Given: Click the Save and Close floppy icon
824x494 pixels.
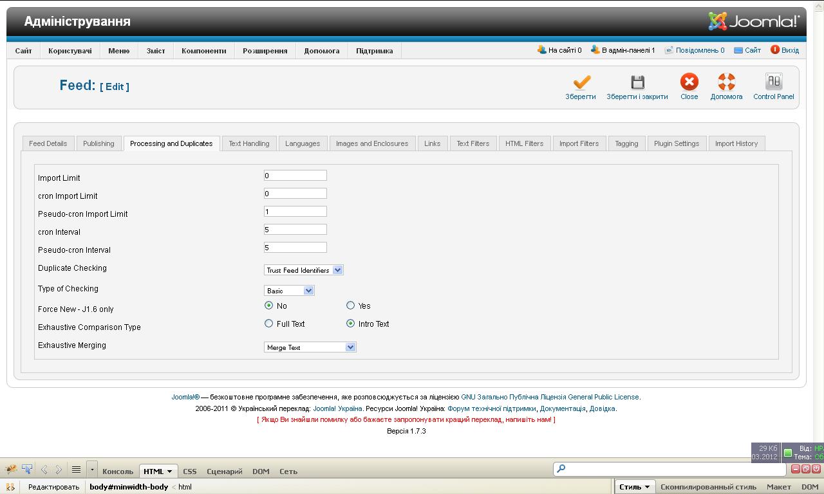Looking at the screenshot, I should click(x=637, y=82).
